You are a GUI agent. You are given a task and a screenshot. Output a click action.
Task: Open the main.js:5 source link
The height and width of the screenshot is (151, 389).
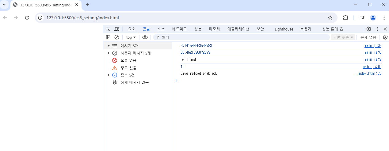(x=373, y=46)
